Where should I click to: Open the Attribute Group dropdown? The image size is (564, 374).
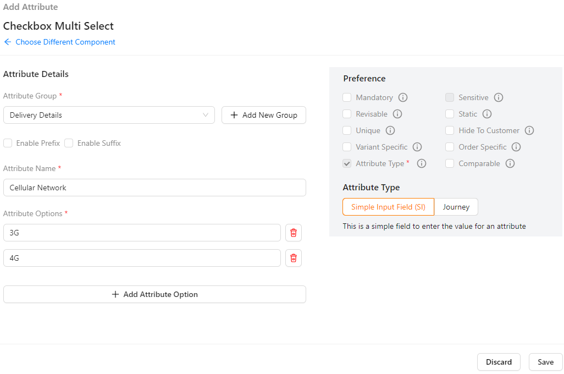109,115
